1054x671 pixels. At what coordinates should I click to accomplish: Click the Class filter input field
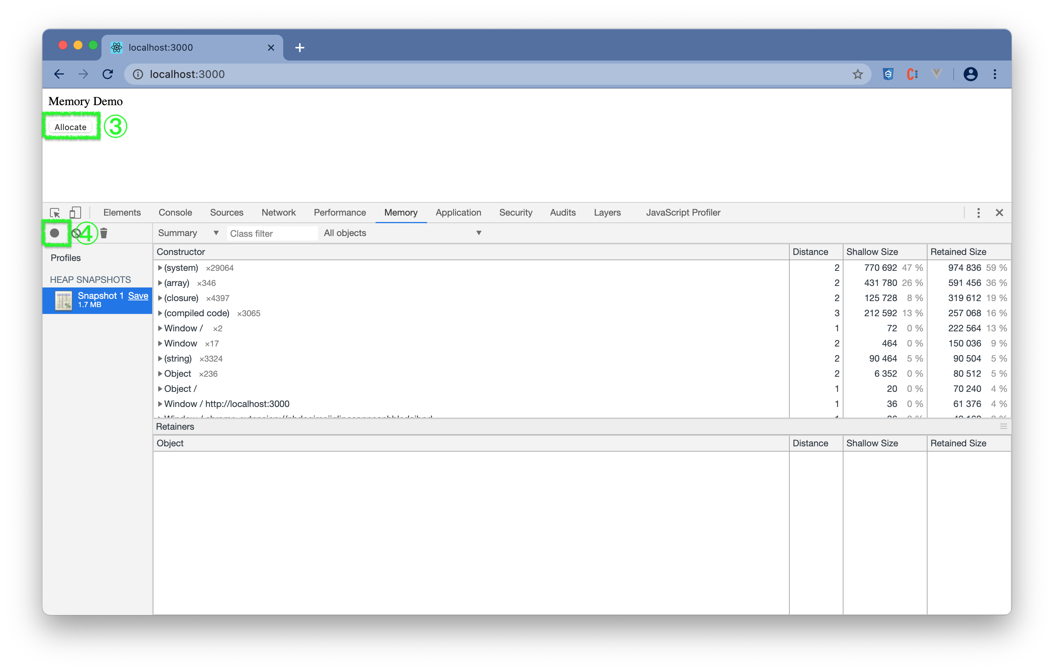[271, 234]
